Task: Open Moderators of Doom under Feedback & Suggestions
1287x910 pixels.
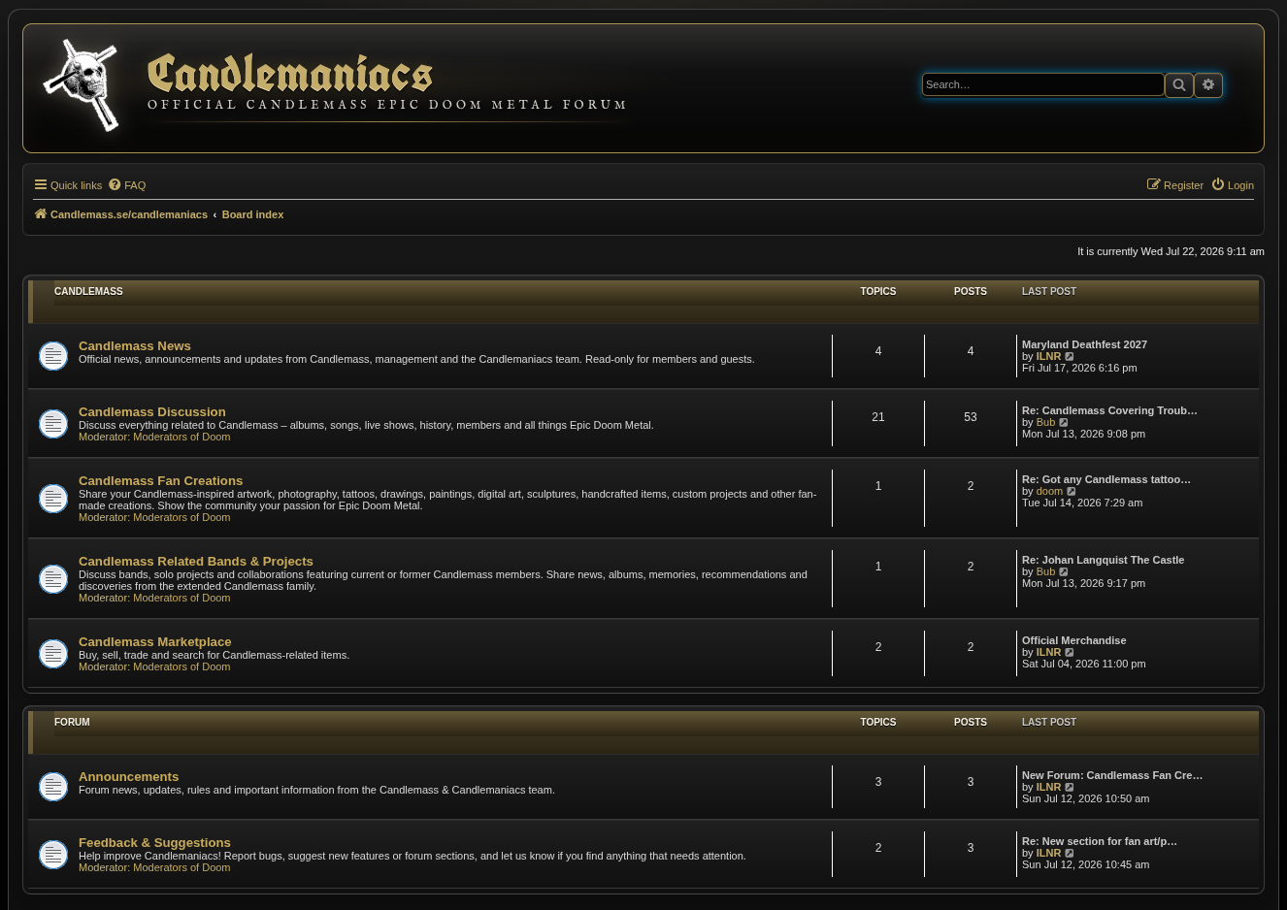Action: (181, 868)
